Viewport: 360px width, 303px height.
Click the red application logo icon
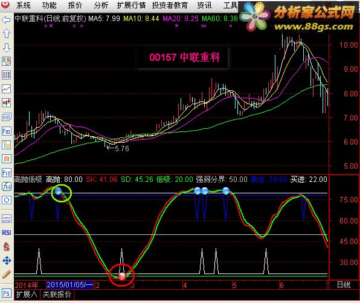[x=5, y=4]
